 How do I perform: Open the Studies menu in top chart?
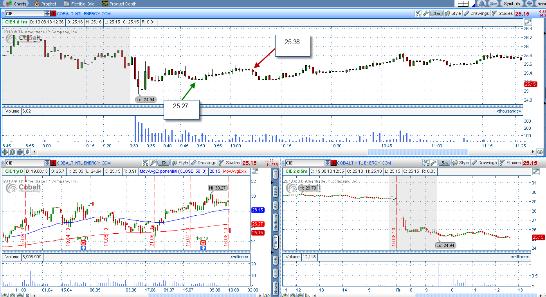tap(503, 13)
